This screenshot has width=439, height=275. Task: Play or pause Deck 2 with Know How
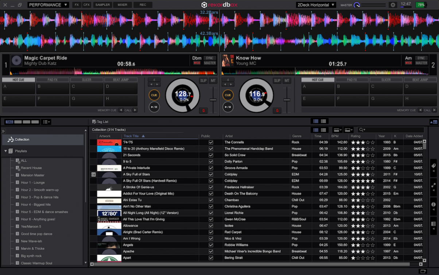(x=228, y=107)
